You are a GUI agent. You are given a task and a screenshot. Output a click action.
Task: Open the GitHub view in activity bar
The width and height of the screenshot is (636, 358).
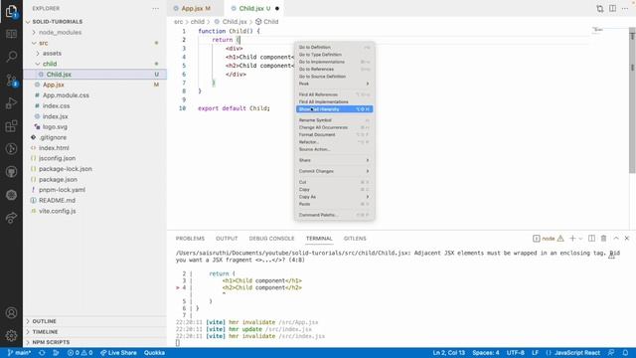[11, 172]
